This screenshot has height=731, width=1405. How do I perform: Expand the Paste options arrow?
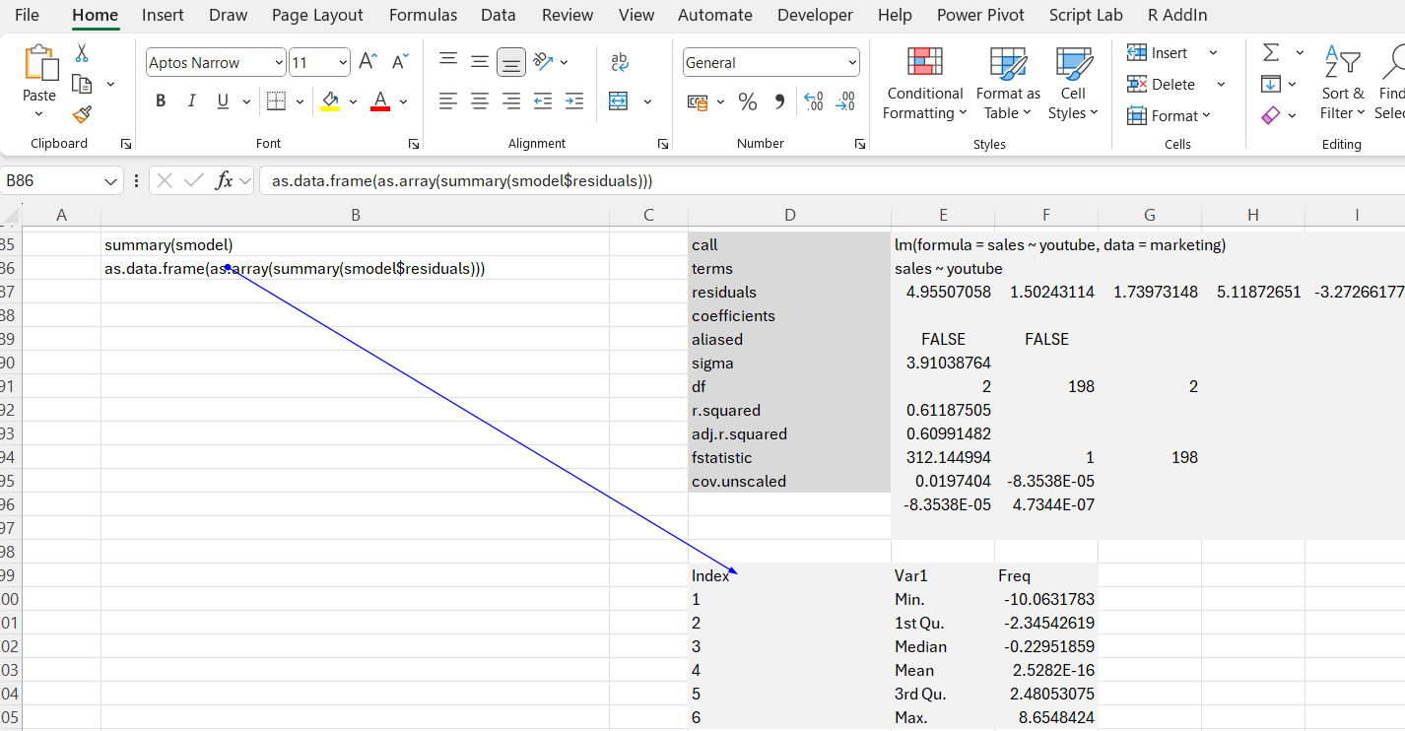(39, 114)
